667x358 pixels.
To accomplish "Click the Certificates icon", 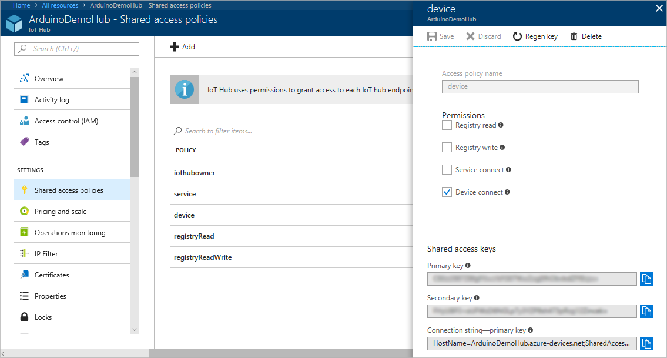I will coord(24,275).
